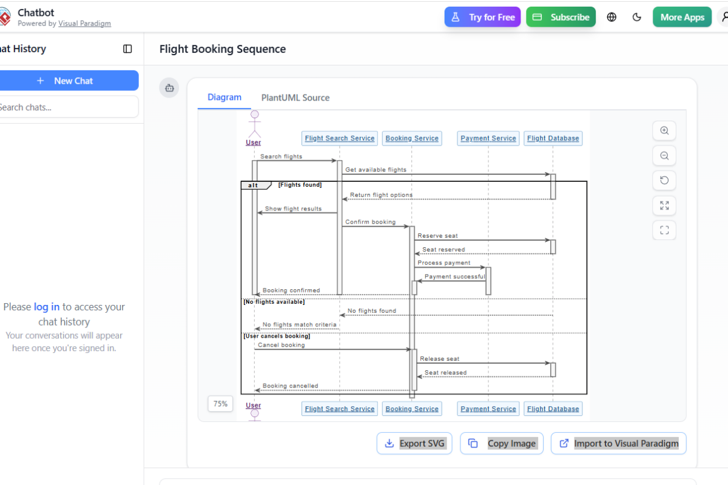728x485 pixels.
Task: Zoom in on the diagram
Action: (x=664, y=130)
